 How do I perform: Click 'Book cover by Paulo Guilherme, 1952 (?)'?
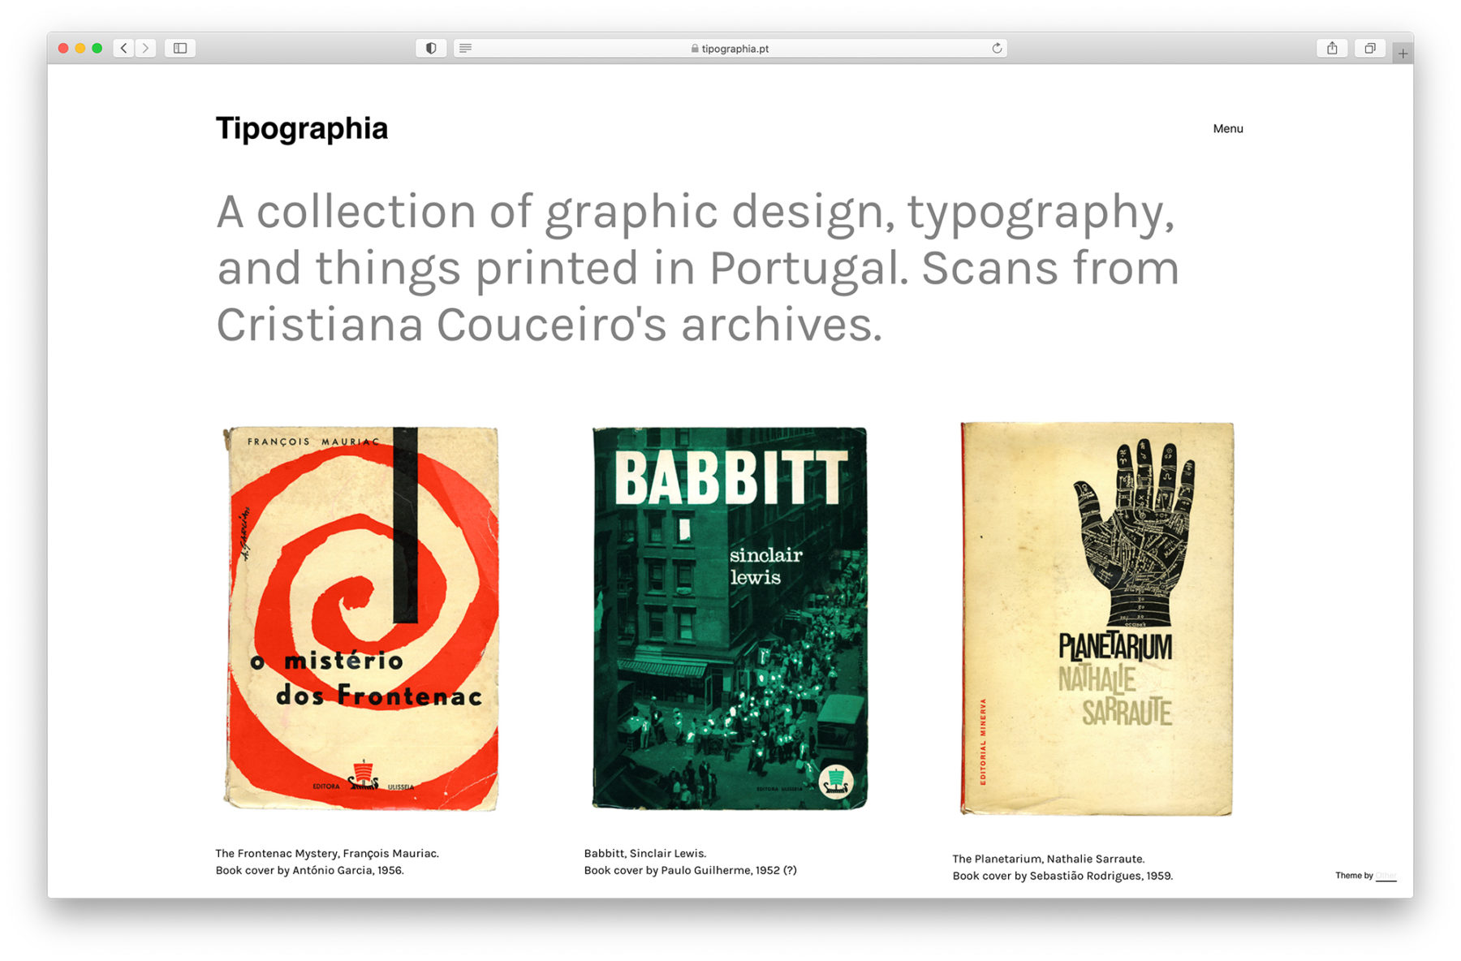691,870
